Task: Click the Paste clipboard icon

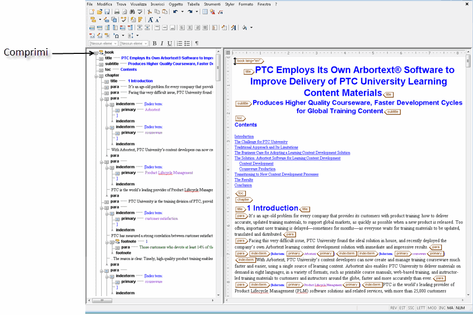Action: 165,12
